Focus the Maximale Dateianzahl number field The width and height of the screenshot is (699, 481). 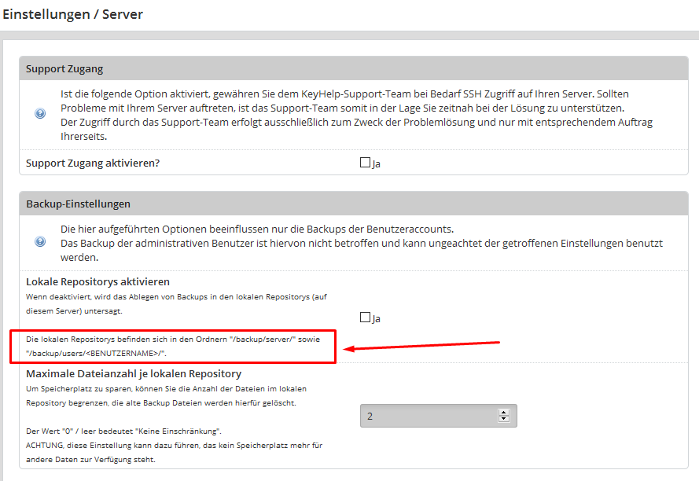(x=429, y=416)
